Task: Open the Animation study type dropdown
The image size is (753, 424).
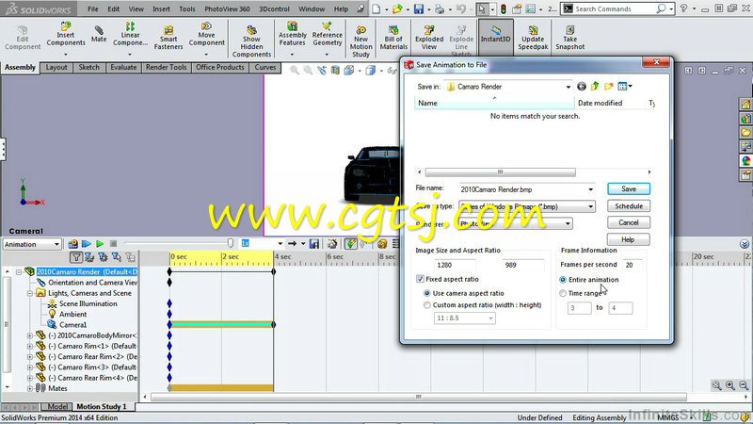Action: point(32,244)
